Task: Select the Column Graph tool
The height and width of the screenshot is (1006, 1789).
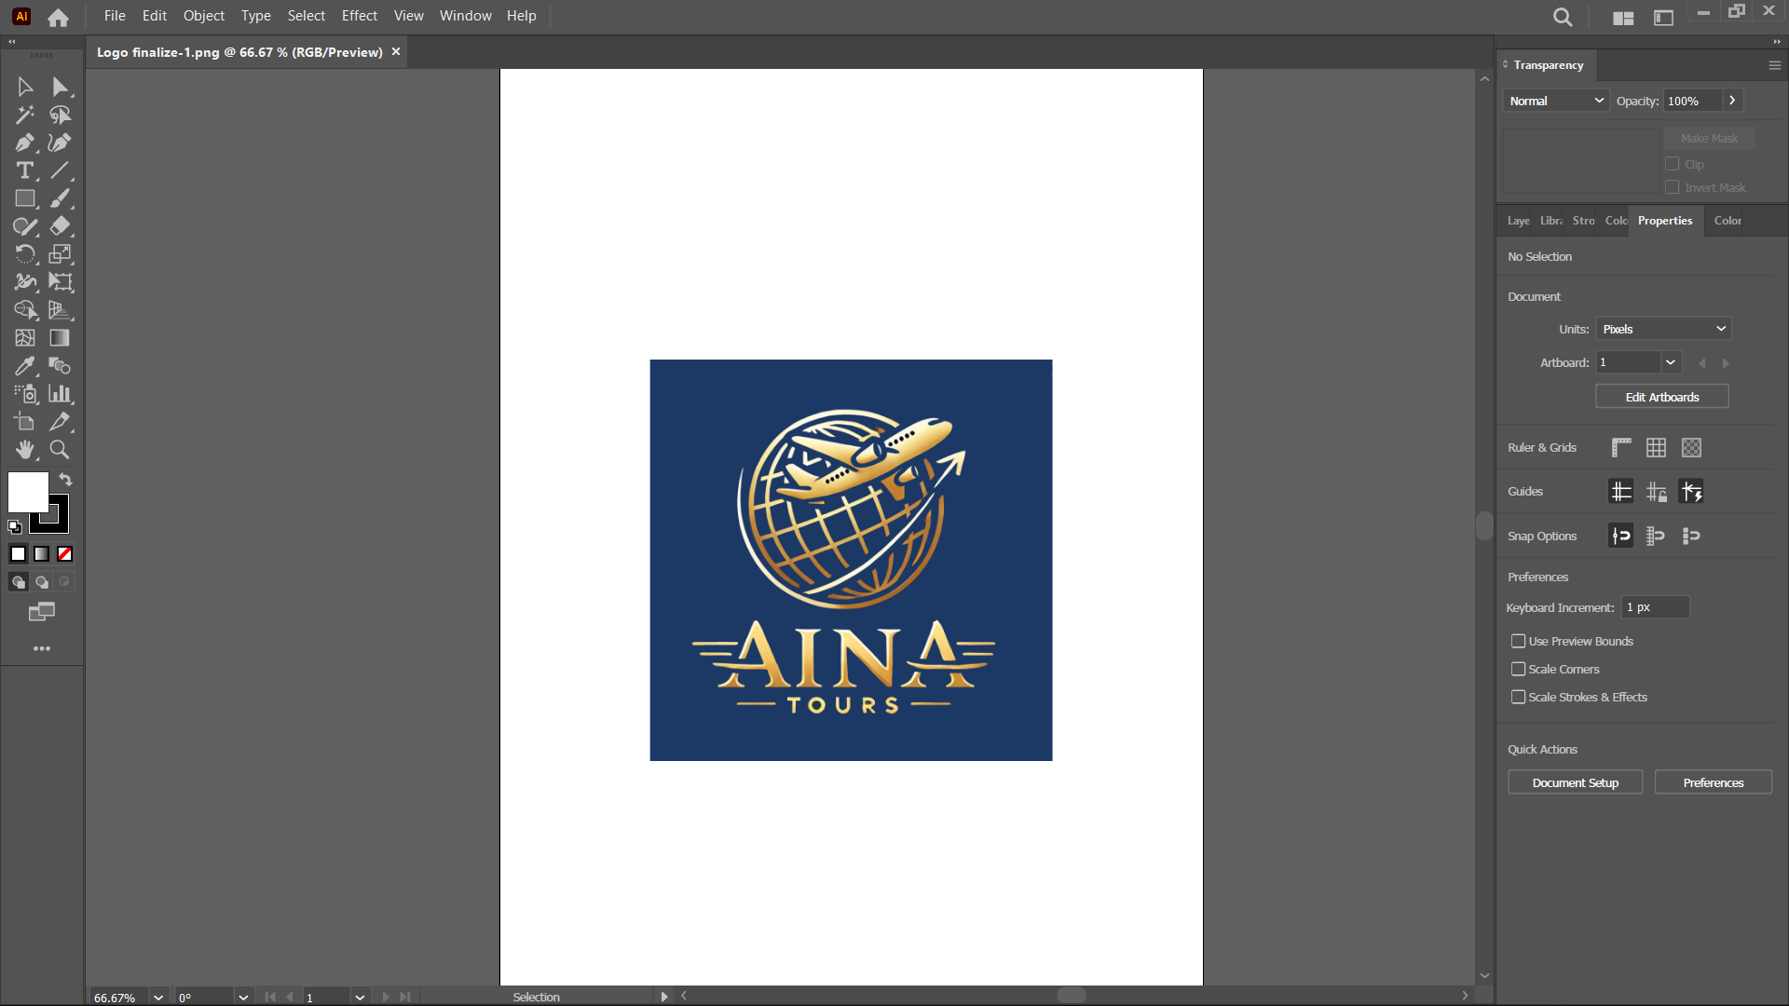Action: pos(61,394)
